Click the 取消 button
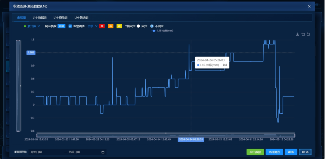Screen dimensions: 325x159 point(305,152)
